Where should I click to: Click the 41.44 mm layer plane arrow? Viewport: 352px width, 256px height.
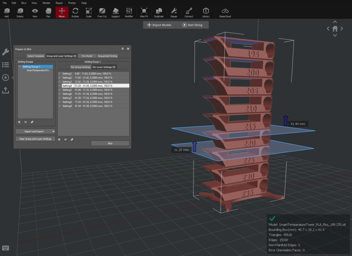coord(286,121)
